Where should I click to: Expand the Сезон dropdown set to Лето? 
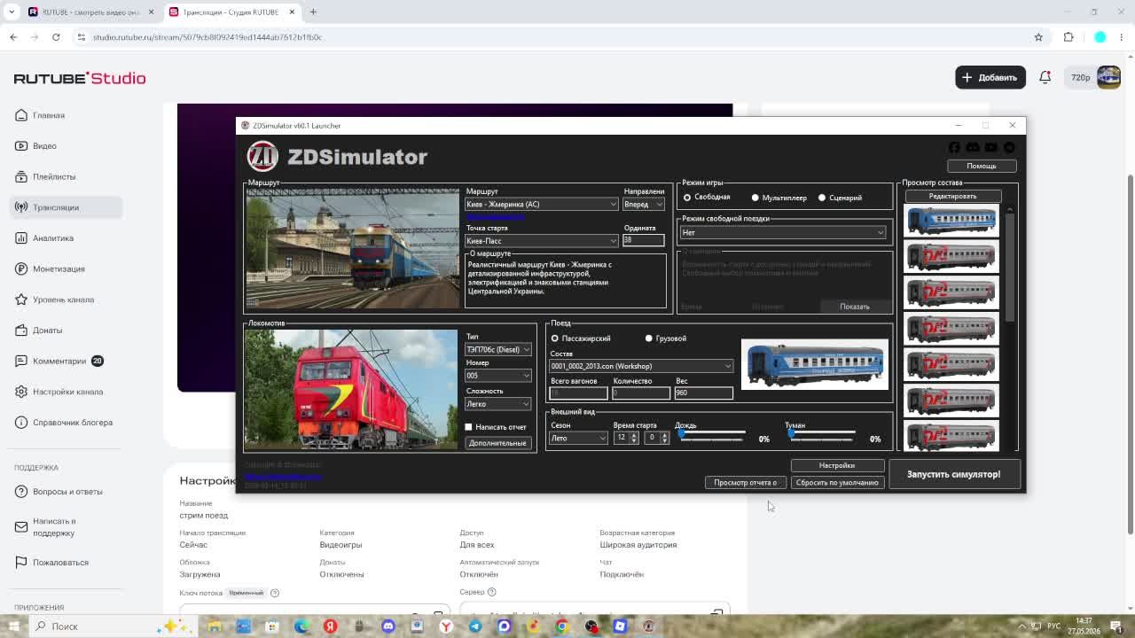pos(578,438)
